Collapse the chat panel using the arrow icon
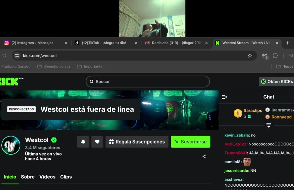Viewport: 294px width, 190px height. 224,97
